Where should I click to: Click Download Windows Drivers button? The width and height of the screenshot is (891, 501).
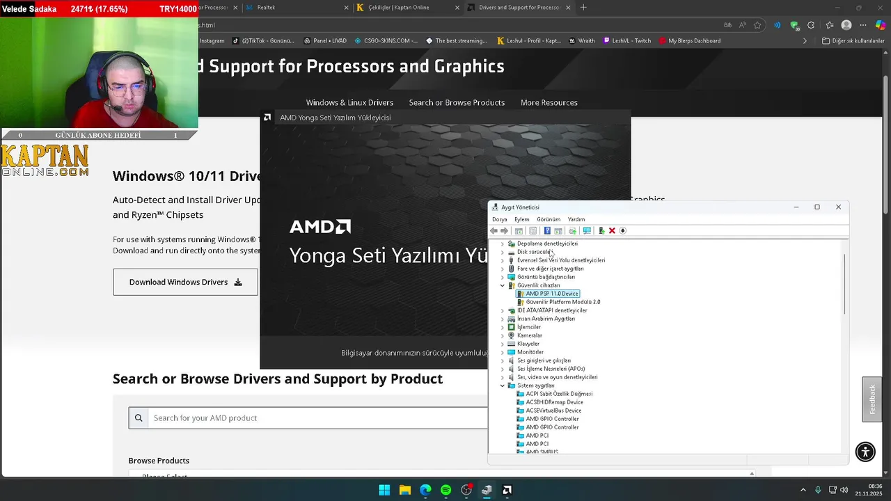(x=185, y=282)
